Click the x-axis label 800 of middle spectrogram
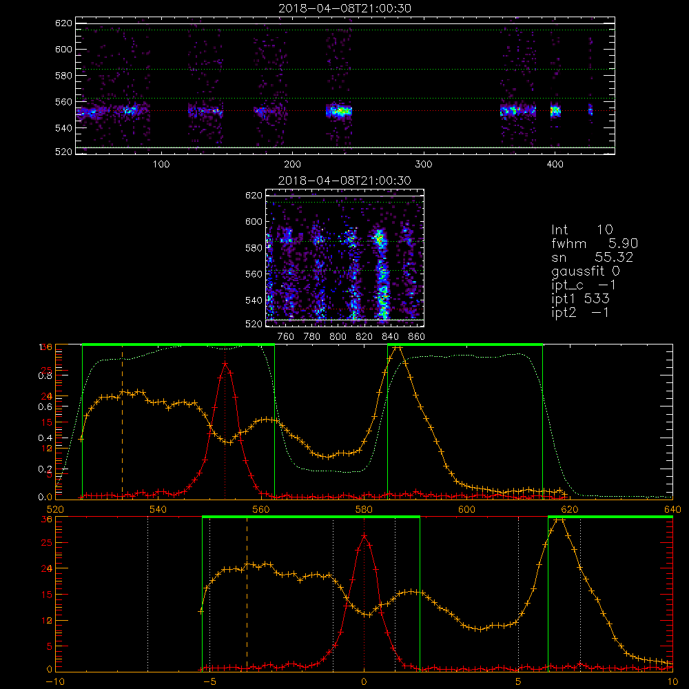689x689 pixels. [338, 337]
